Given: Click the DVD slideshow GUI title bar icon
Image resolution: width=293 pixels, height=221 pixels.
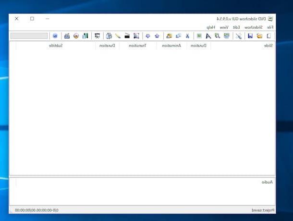Looking at the screenshot, I should (270, 19).
